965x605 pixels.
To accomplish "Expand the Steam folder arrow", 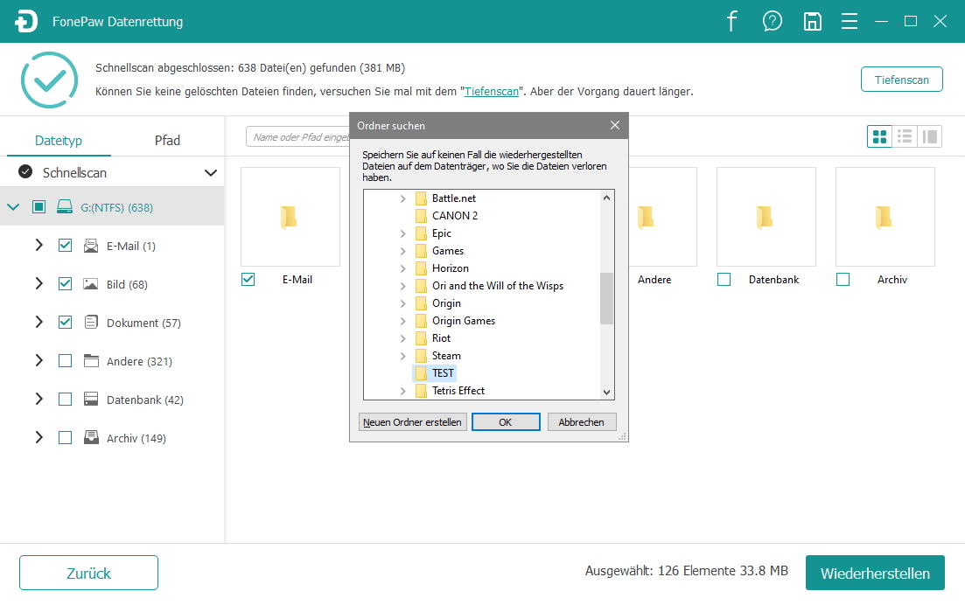I will pos(403,356).
